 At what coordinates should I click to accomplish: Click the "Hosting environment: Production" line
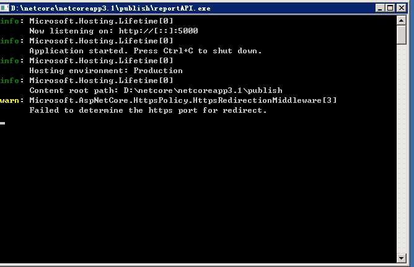click(106, 71)
